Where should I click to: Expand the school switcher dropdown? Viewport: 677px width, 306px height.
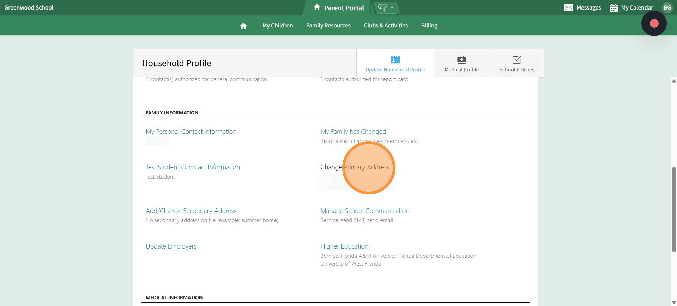coord(386,8)
